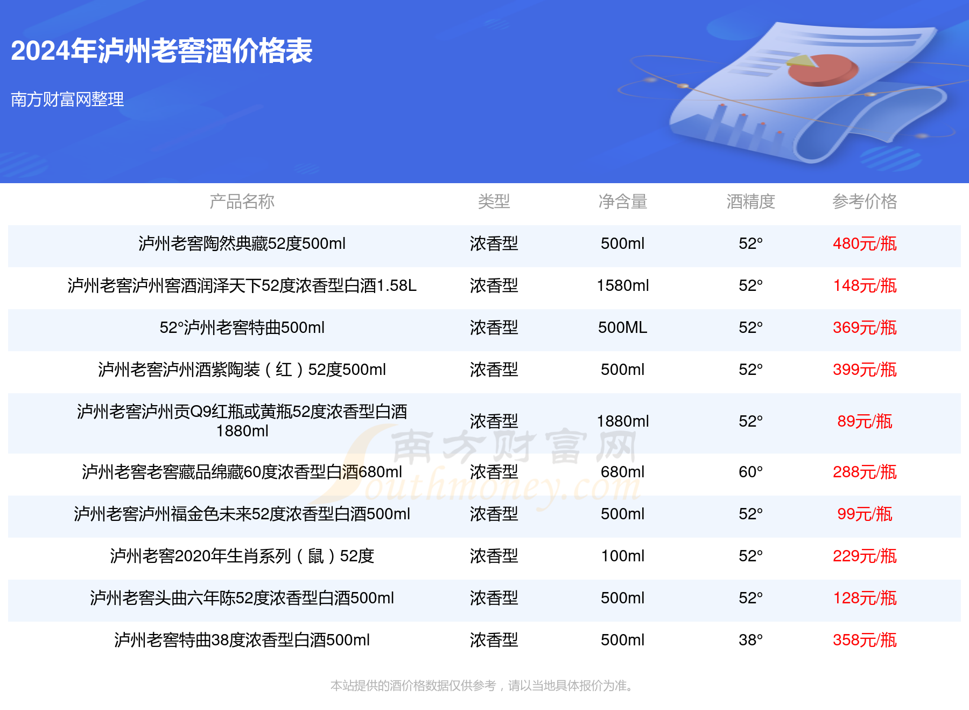Click the price 480元/瓶
969x710 pixels.
coord(865,243)
